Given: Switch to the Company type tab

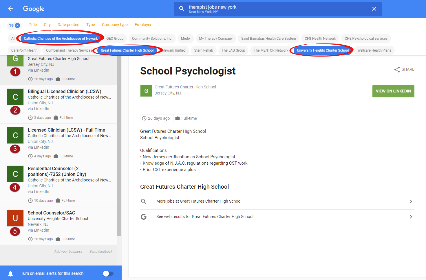Looking at the screenshot, I should 115,25.
